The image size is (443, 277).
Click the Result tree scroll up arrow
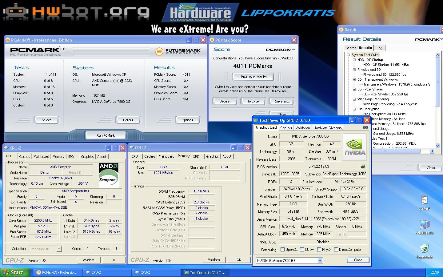click(437, 55)
